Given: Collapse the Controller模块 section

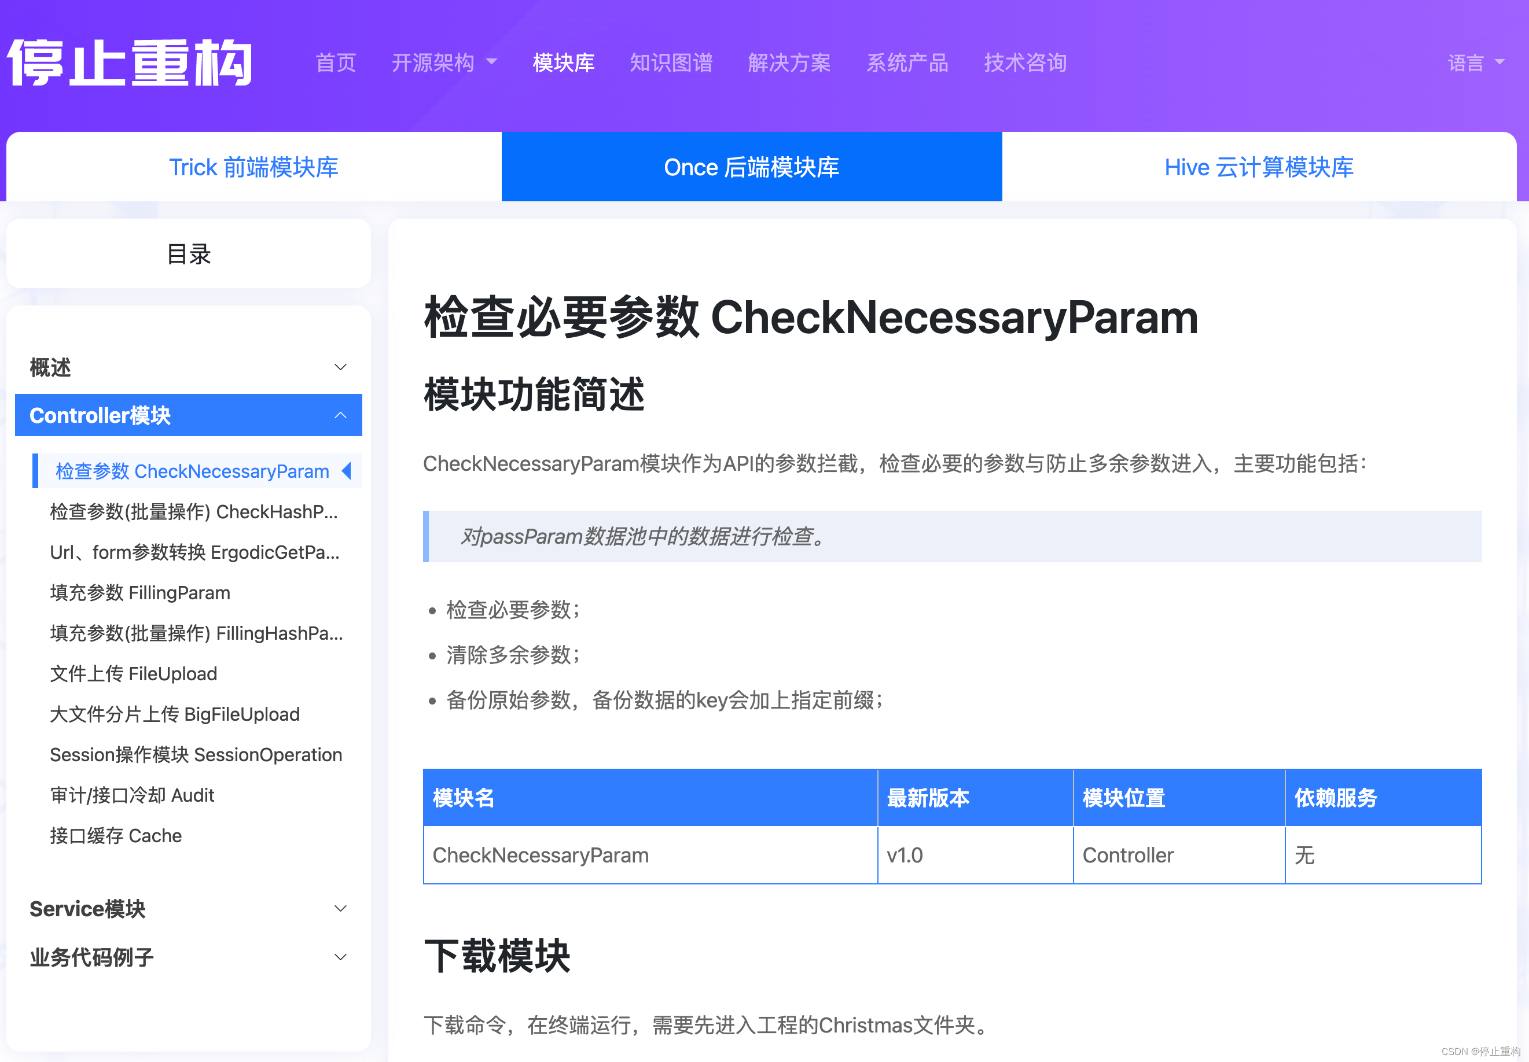Looking at the screenshot, I should [340, 415].
